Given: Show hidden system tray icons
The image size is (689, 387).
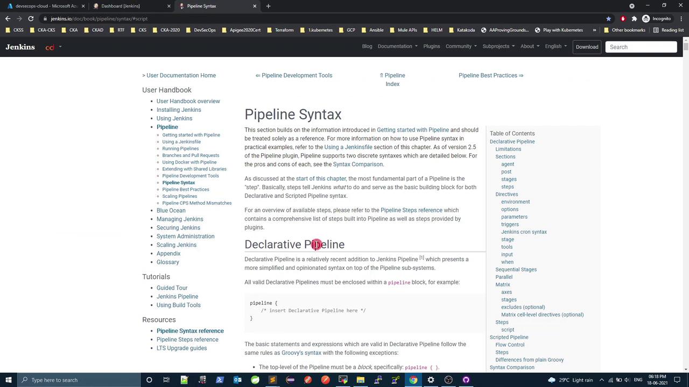Looking at the screenshot, I should [602, 380].
